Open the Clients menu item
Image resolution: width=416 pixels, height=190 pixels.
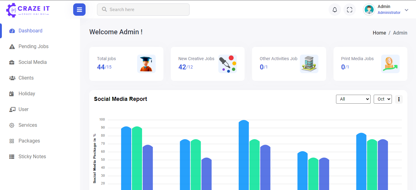[x=26, y=78]
